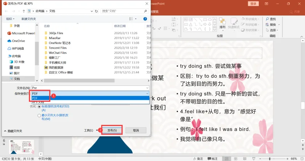
Task: Open the 组织 dropdown menu
Action: click(10, 19)
